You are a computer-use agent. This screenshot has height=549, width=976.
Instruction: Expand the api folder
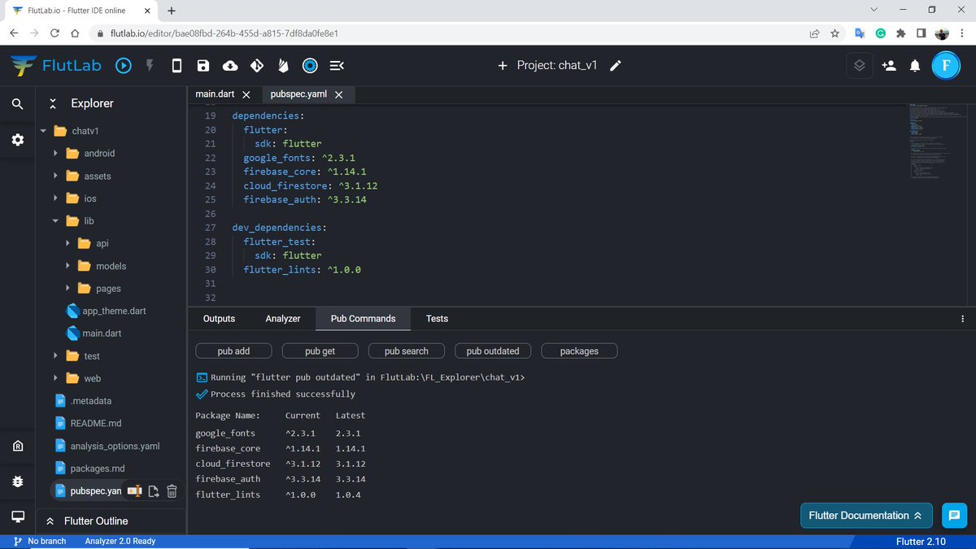coord(68,243)
